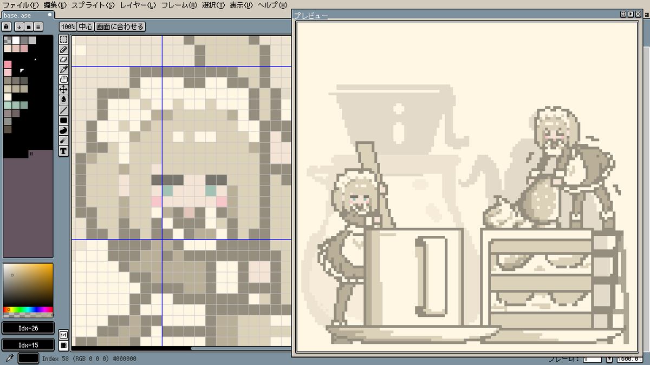Image resolution: width=650 pixels, height=365 pixels.
Task: Switch to the base.ase tab
Action: (x=27, y=15)
